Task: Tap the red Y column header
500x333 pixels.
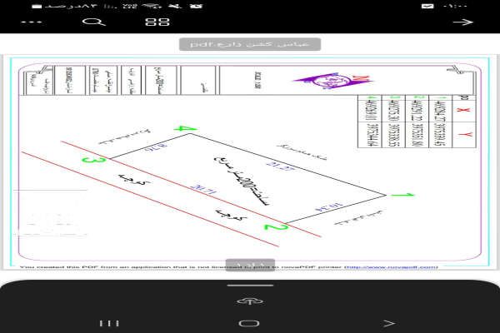Action: tap(465, 135)
